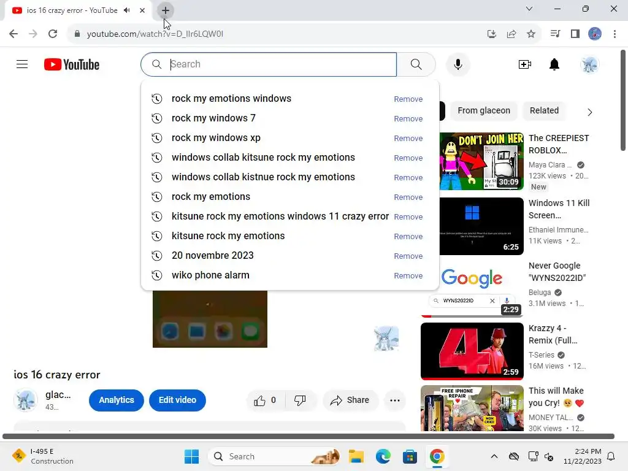Bookmark this page with star icon

tap(530, 34)
